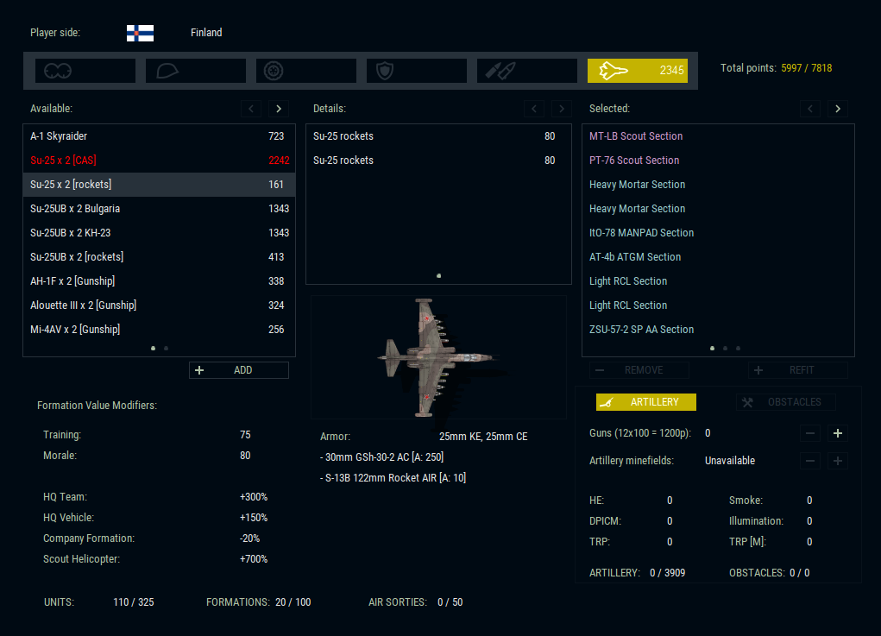Screen dimensions: 881x636
Task: Click the S-13B 122mm Rocket AIR line
Action: [x=393, y=478]
